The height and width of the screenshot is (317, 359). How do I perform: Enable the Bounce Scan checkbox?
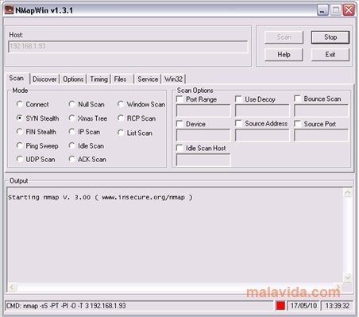(298, 99)
